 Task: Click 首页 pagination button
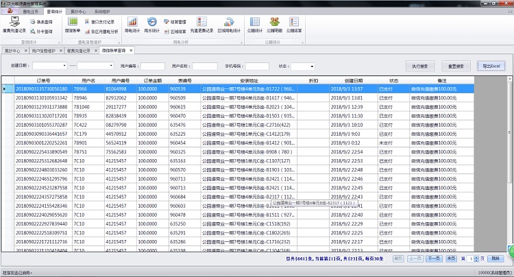398,258
